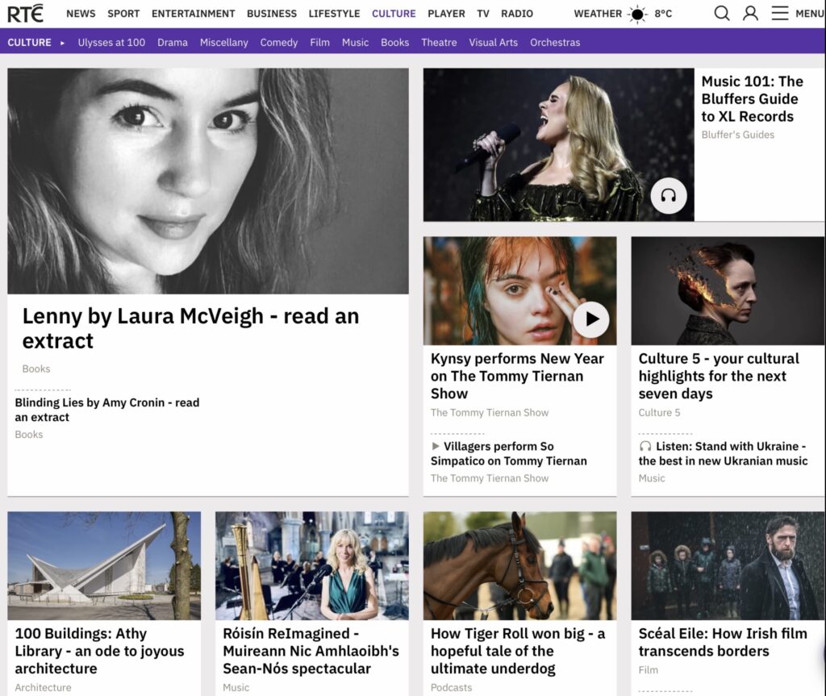Open the Business section
Image resolution: width=826 pixels, height=696 pixels.
[x=272, y=14]
